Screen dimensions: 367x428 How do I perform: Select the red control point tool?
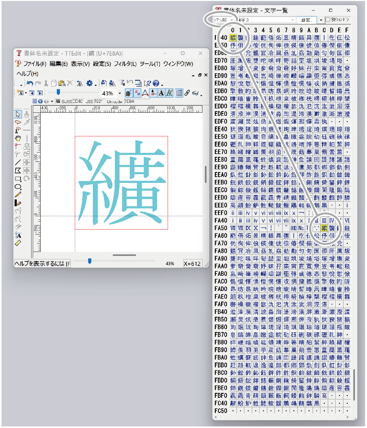(x=18, y=146)
